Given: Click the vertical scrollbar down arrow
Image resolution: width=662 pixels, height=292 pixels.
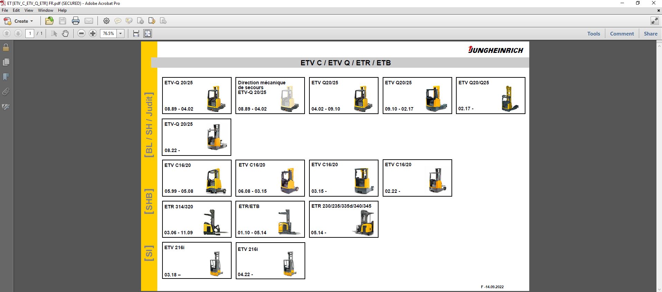Looking at the screenshot, I should click(659, 289).
